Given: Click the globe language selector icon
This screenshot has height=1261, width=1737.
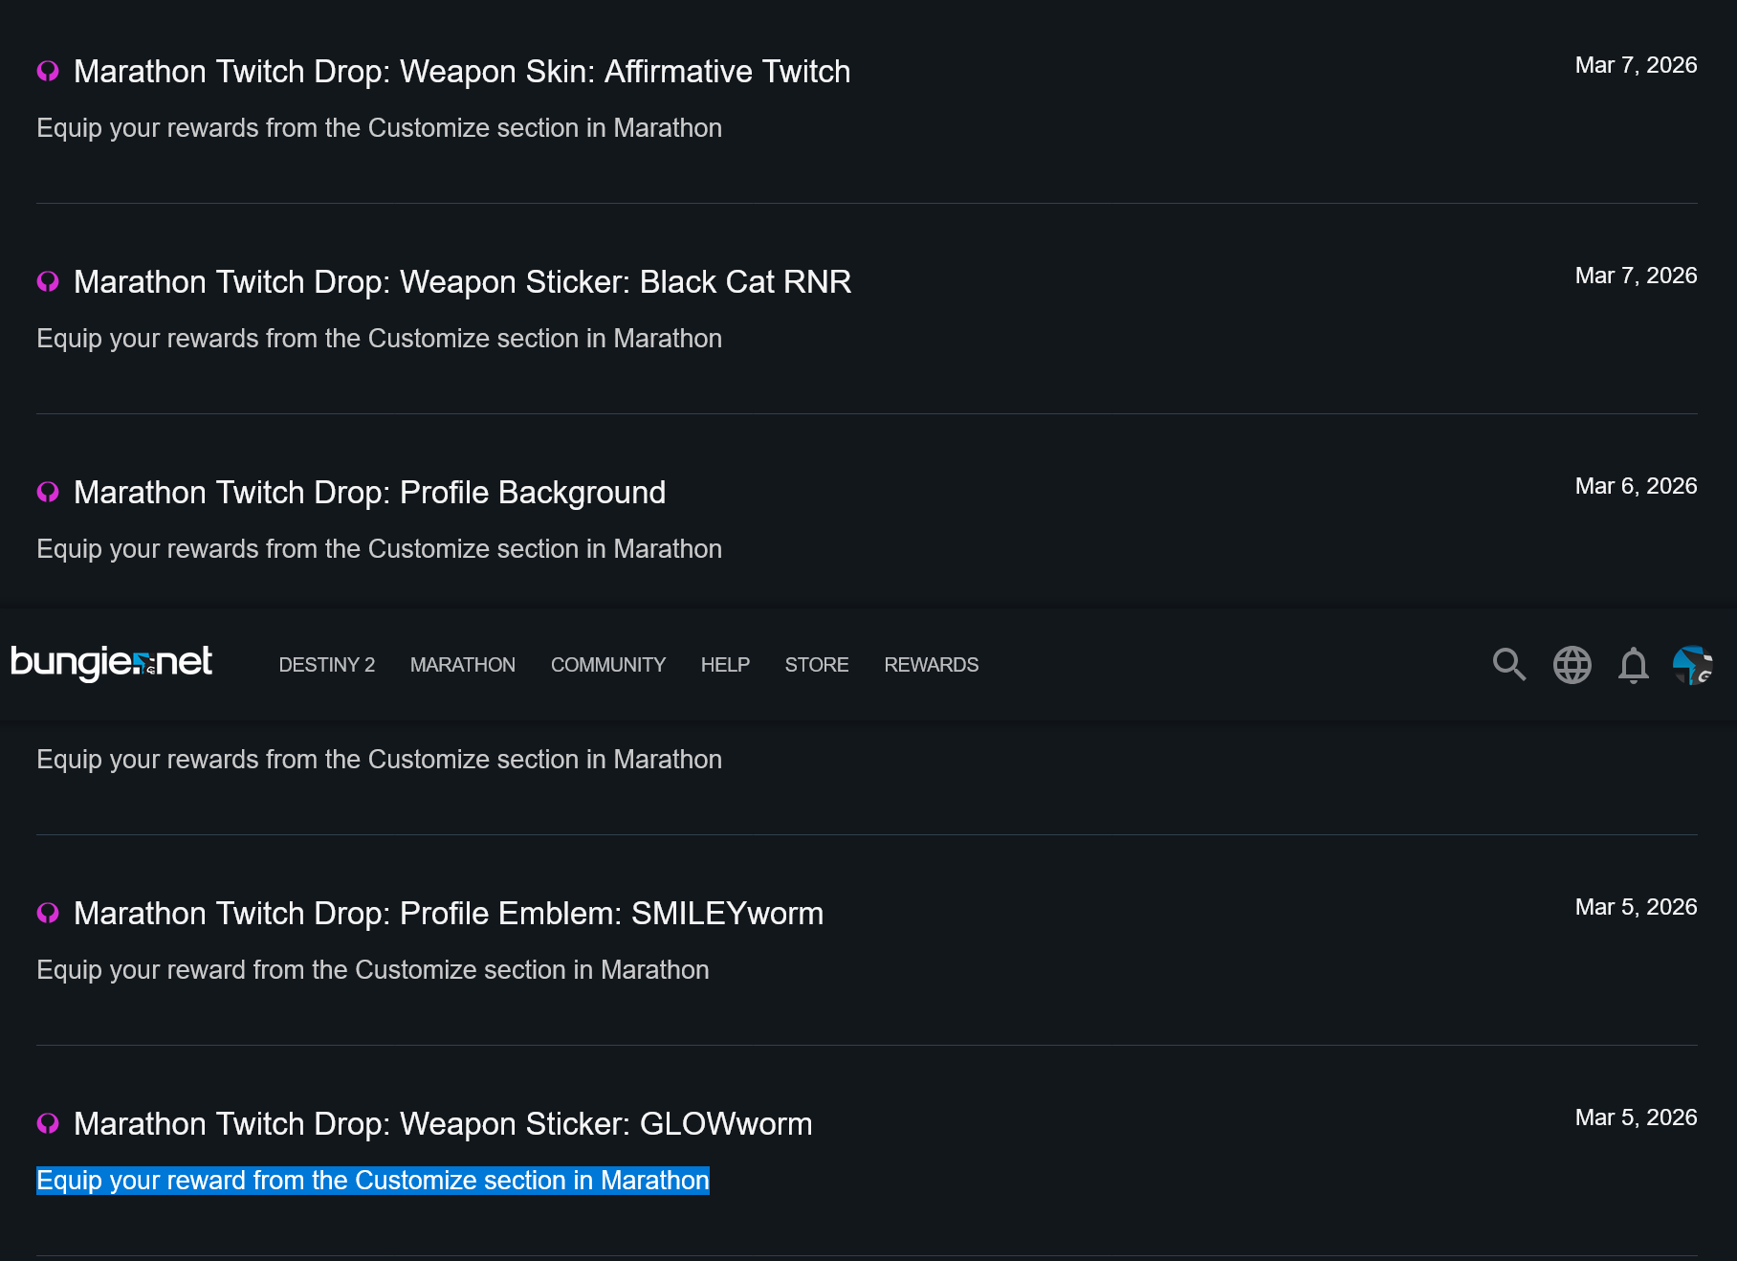Looking at the screenshot, I should [1572, 665].
